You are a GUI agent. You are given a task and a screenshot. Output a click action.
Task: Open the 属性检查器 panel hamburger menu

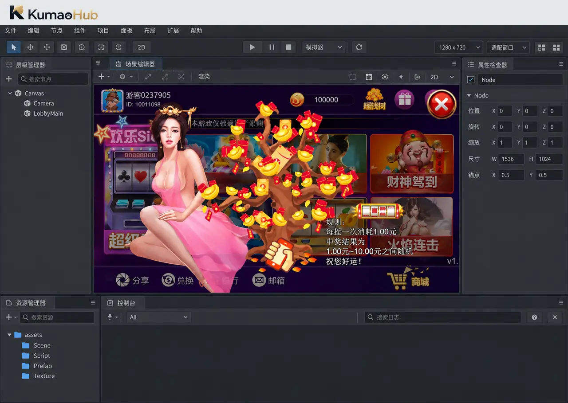click(561, 64)
